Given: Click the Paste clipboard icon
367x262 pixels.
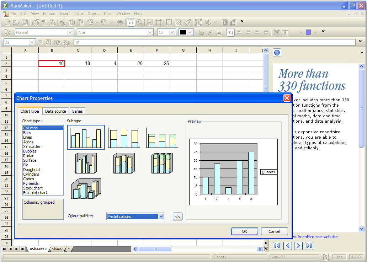Looking at the screenshot, I should tap(80, 22).
